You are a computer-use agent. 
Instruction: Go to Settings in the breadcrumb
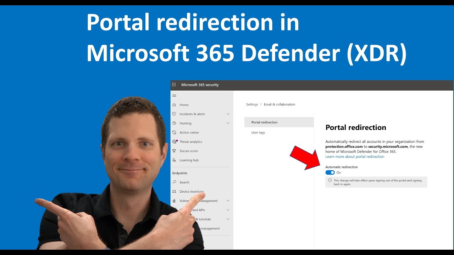click(x=252, y=104)
